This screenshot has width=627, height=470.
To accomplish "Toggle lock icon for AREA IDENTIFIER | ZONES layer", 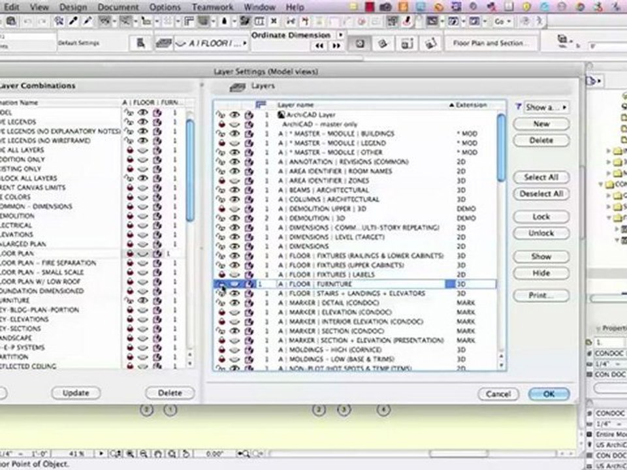I will click(221, 181).
